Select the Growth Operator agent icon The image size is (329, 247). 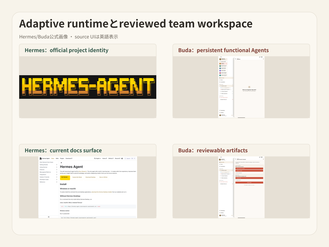(x=220, y=68)
